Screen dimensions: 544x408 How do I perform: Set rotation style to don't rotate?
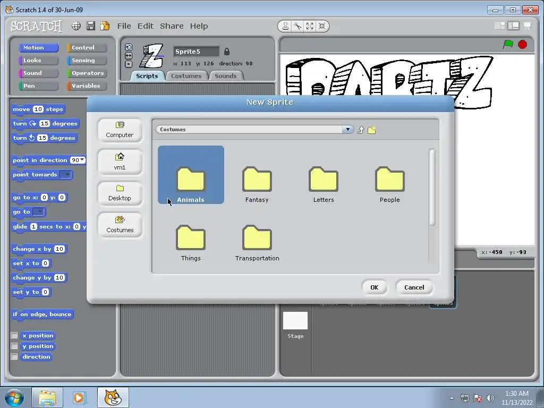point(129,64)
